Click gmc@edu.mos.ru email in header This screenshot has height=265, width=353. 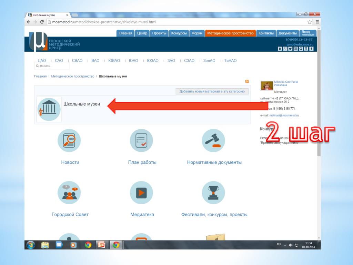[300, 44]
